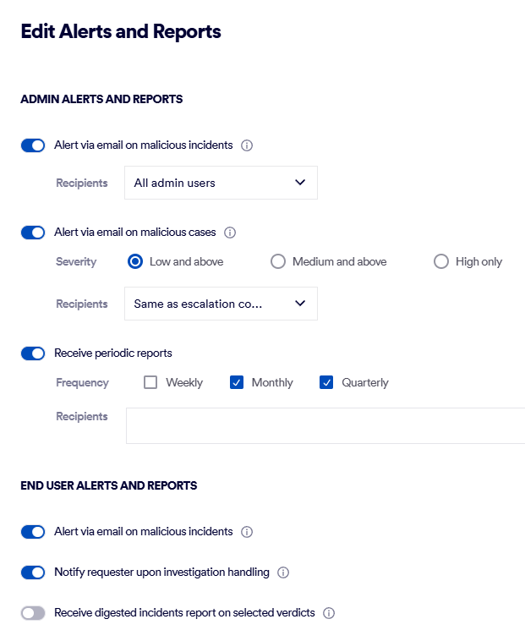The height and width of the screenshot is (641, 525).
Task: Uncheck the Quarterly frequency checkbox
Action: point(326,382)
